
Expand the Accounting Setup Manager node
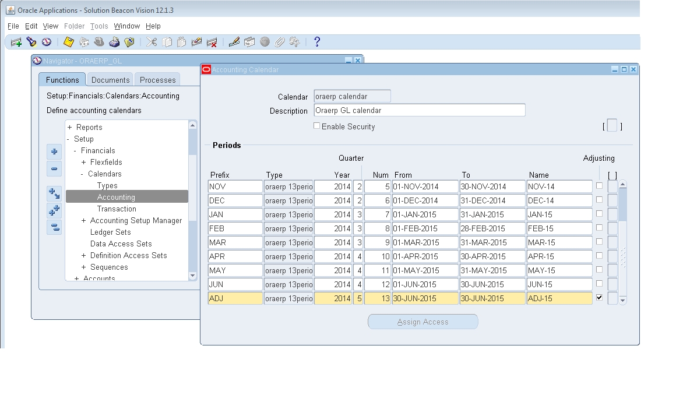84,221
